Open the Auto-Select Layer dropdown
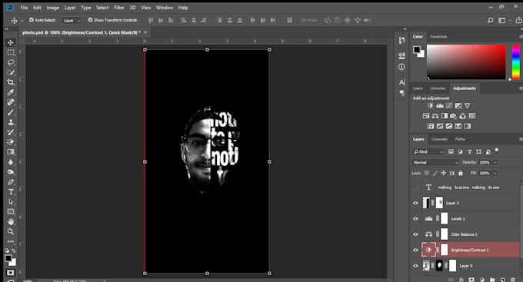This screenshot has width=523, height=282. click(72, 20)
